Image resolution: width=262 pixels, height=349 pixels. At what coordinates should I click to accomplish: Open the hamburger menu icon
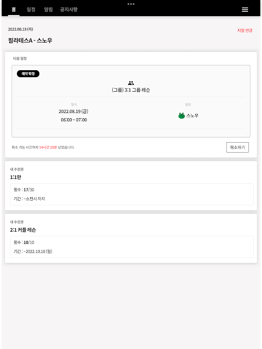pyautogui.click(x=245, y=10)
